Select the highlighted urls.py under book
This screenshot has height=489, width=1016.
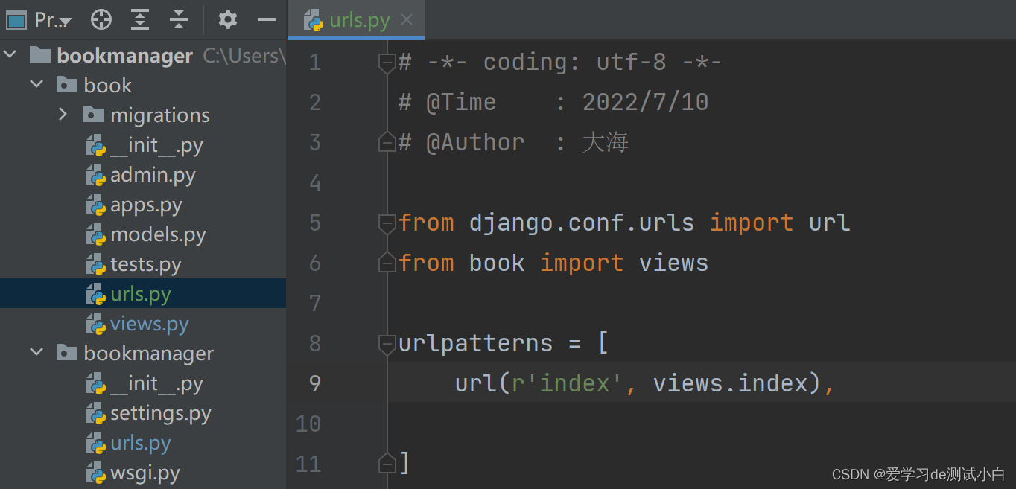click(143, 294)
